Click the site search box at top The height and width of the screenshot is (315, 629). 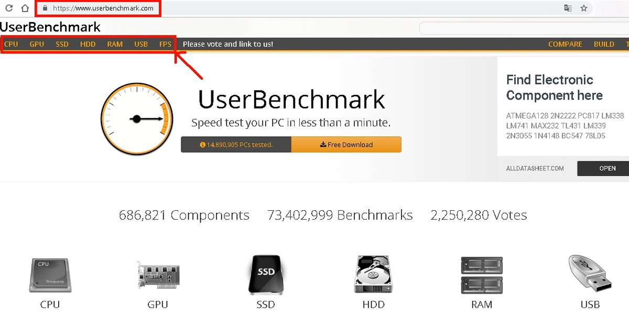pos(524,28)
